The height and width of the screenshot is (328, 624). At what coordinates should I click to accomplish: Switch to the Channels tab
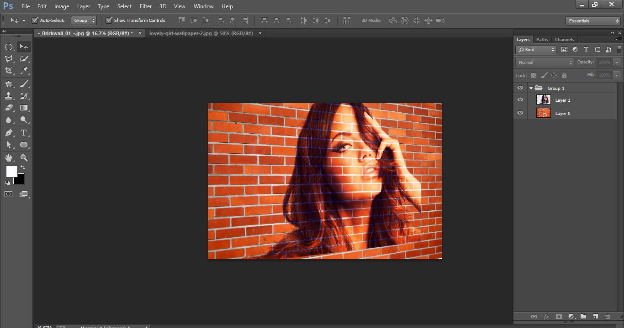564,39
